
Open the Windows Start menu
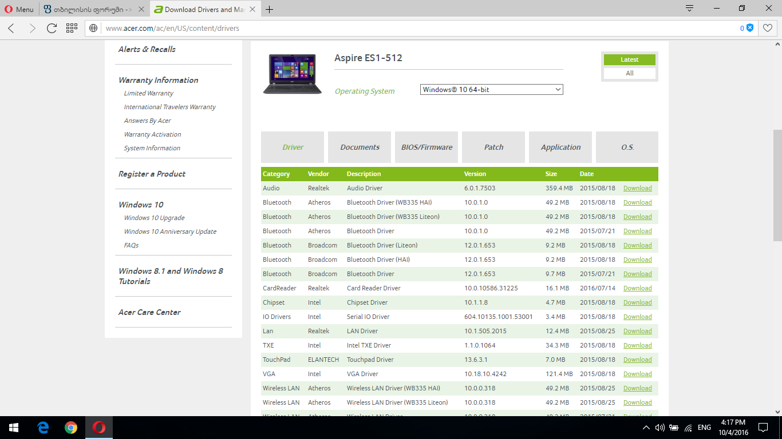tap(14, 428)
